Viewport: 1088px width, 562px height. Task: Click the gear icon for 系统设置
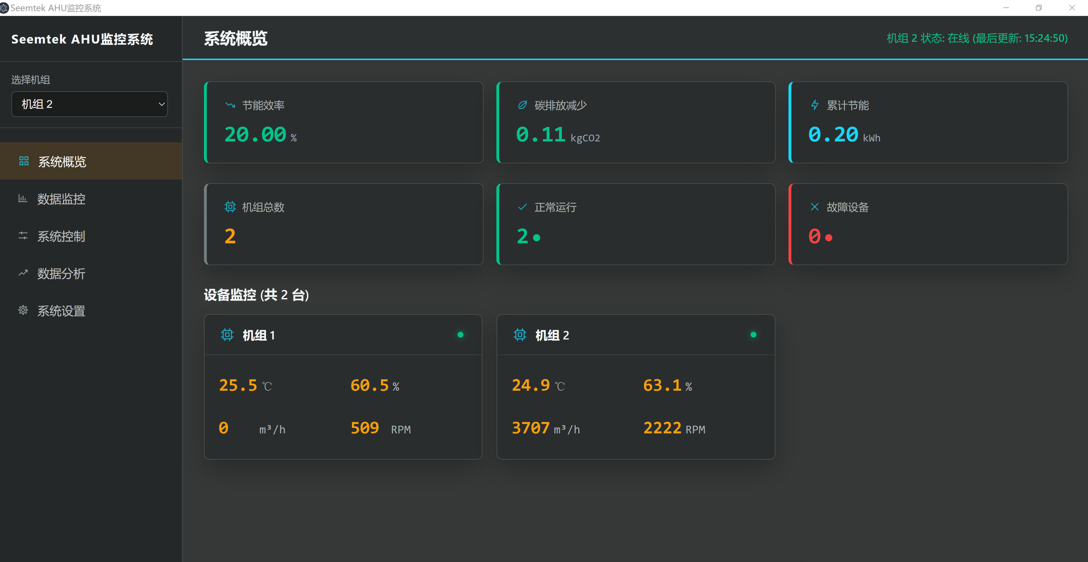(23, 310)
